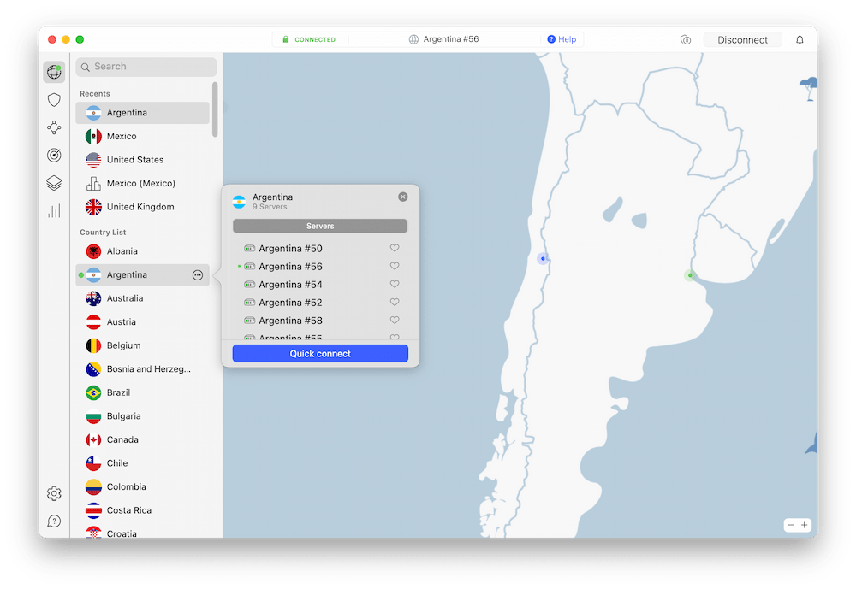856x589 pixels.
Task: Open more options for Argentina in Country List
Action: pyautogui.click(x=198, y=275)
